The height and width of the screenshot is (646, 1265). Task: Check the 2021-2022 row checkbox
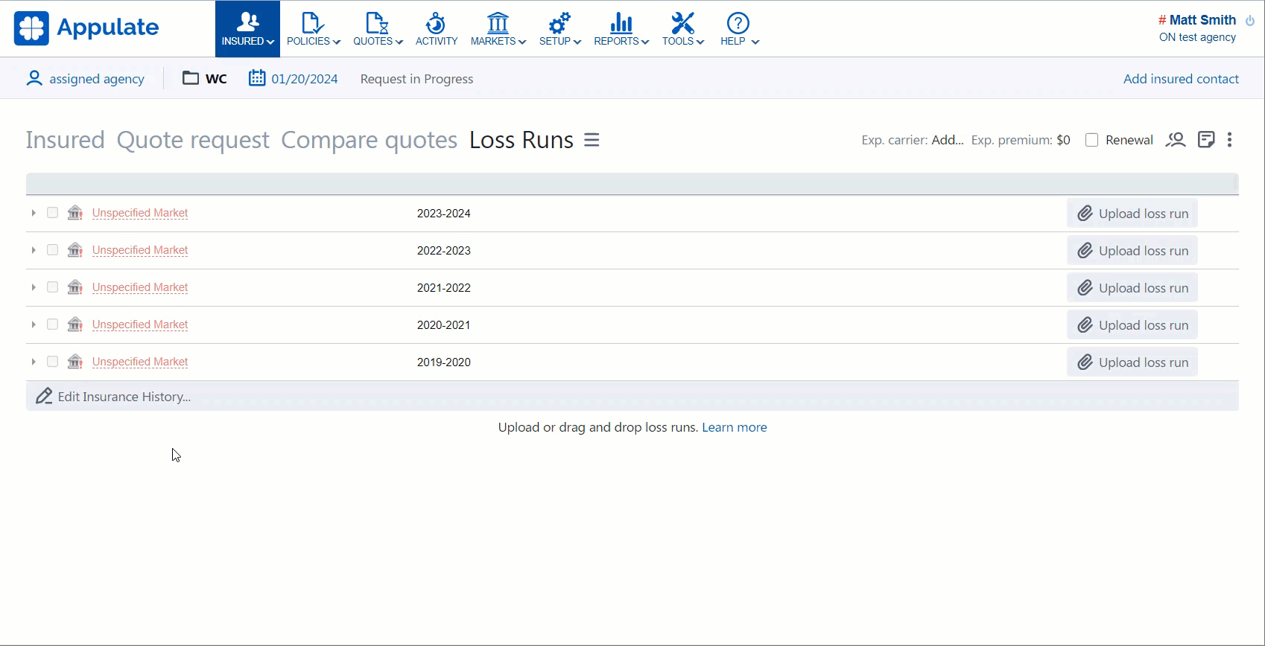pyautogui.click(x=52, y=287)
